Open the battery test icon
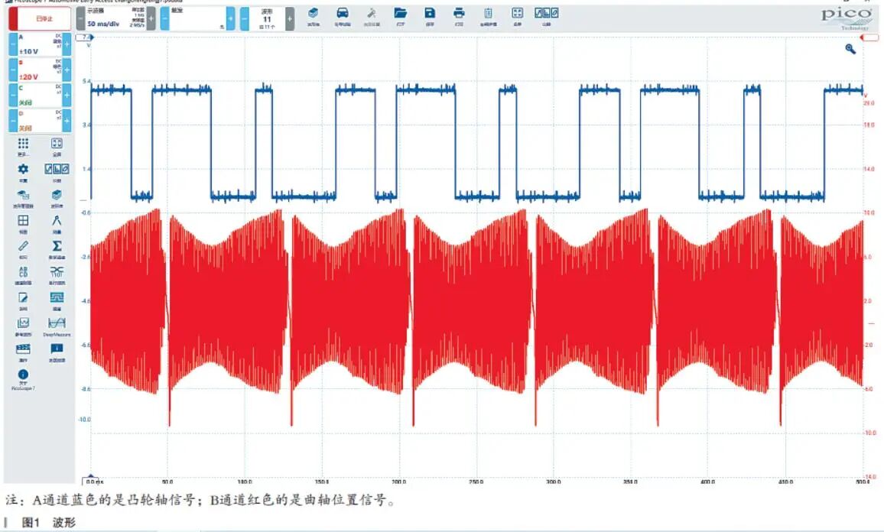 pos(488,16)
